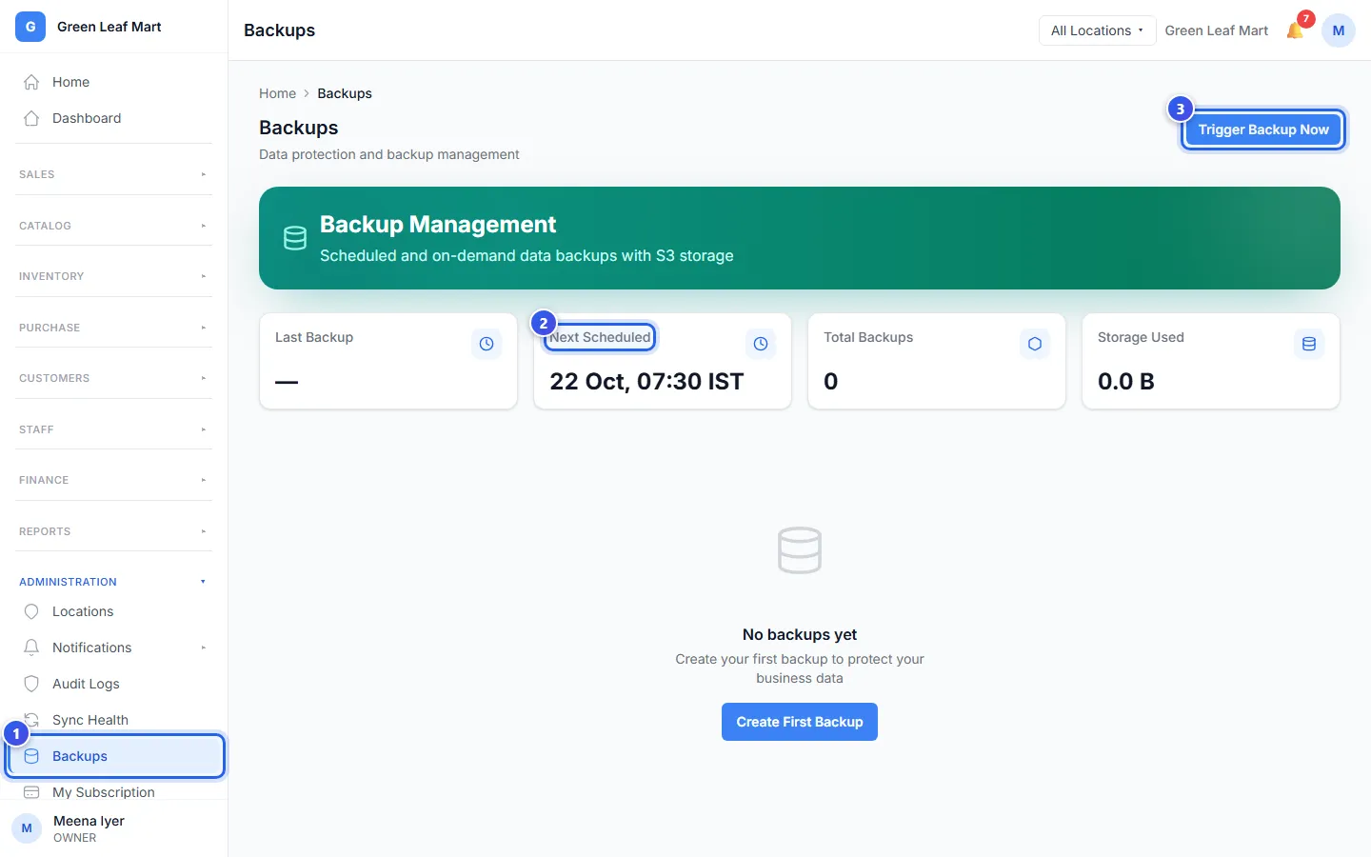
Task: Click the No backups yet heading
Action: pyautogui.click(x=800, y=634)
